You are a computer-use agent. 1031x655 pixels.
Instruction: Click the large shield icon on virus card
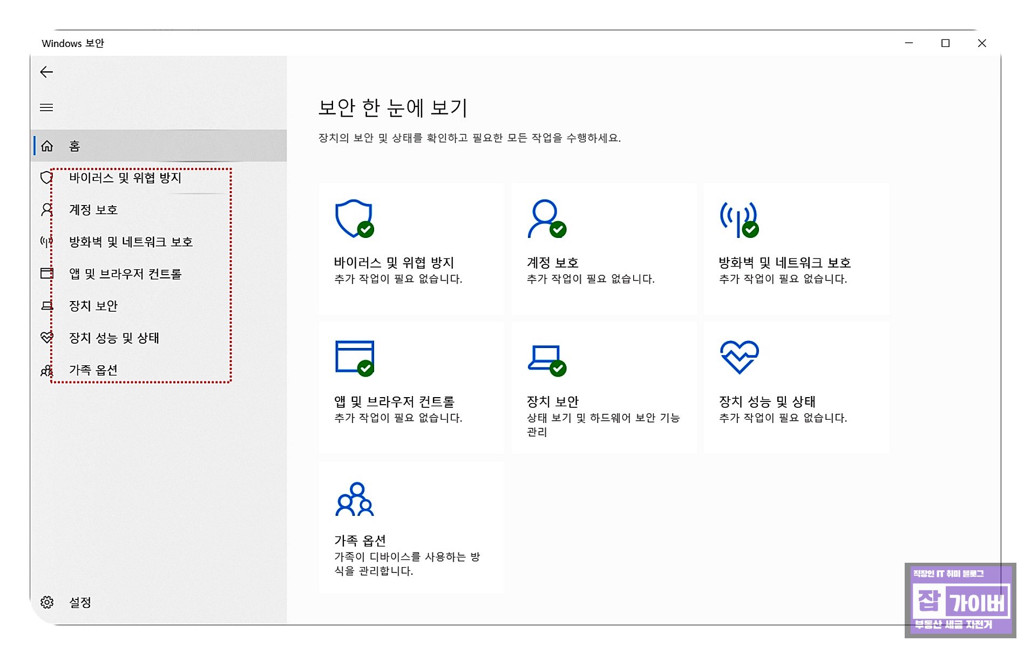354,219
